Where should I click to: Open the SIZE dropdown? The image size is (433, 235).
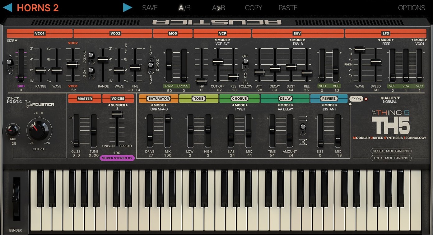(x=12, y=40)
